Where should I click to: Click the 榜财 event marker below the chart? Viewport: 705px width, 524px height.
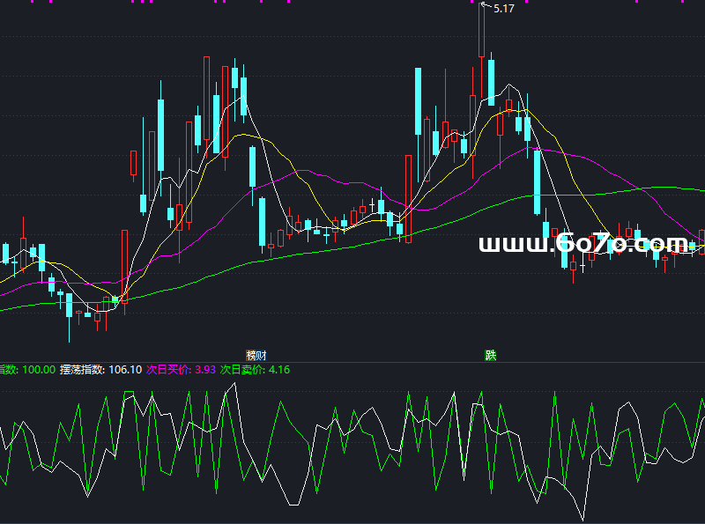click(x=256, y=356)
